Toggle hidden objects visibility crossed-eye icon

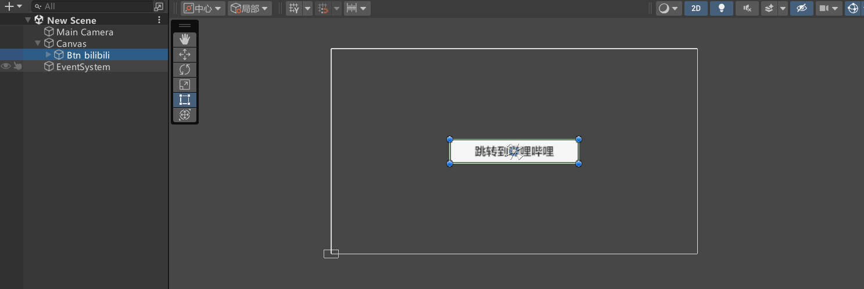pyautogui.click(x=802, y=8)
